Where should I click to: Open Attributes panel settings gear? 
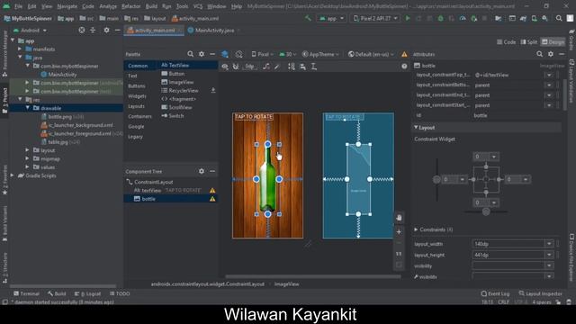point(550,54)
